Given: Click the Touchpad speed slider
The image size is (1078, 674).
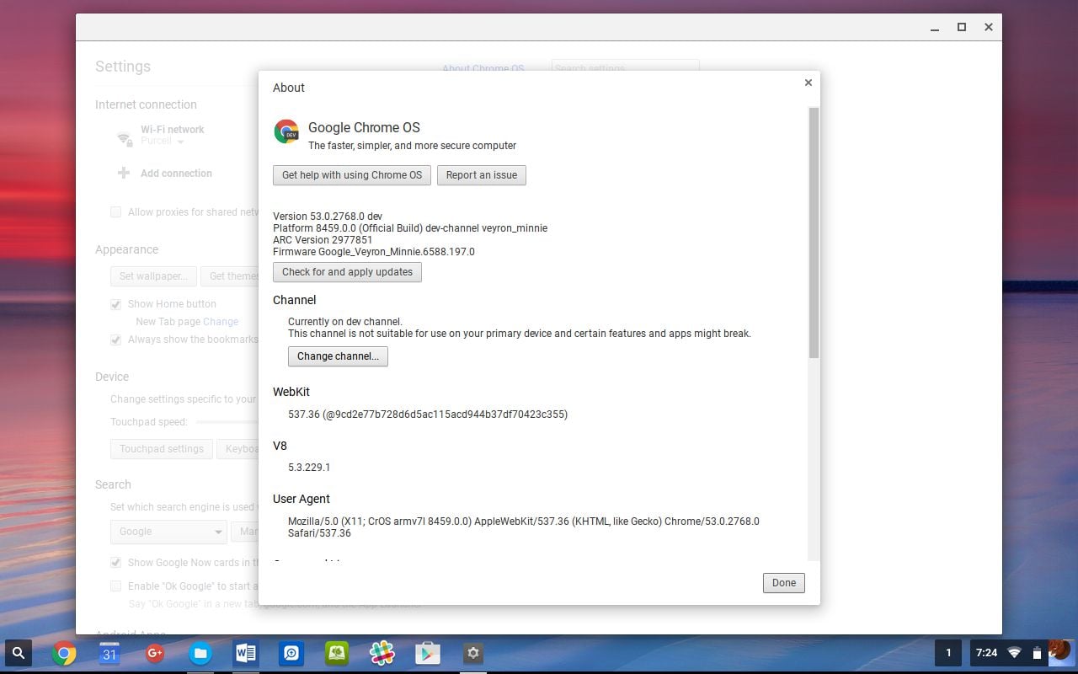Looking at the screenshot, I should click(x=227, y=422).
